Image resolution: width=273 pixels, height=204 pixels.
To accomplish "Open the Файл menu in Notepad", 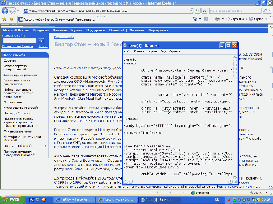I will point(127,51).
